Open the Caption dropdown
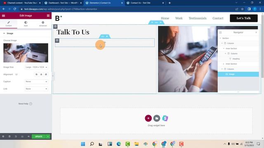 point(36,81)
